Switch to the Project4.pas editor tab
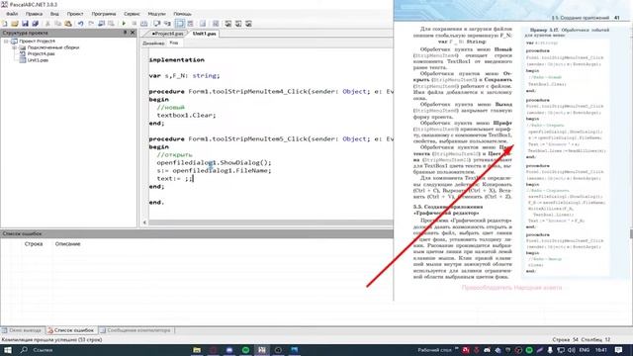This screenshot has height=356, width=633. 167,34
